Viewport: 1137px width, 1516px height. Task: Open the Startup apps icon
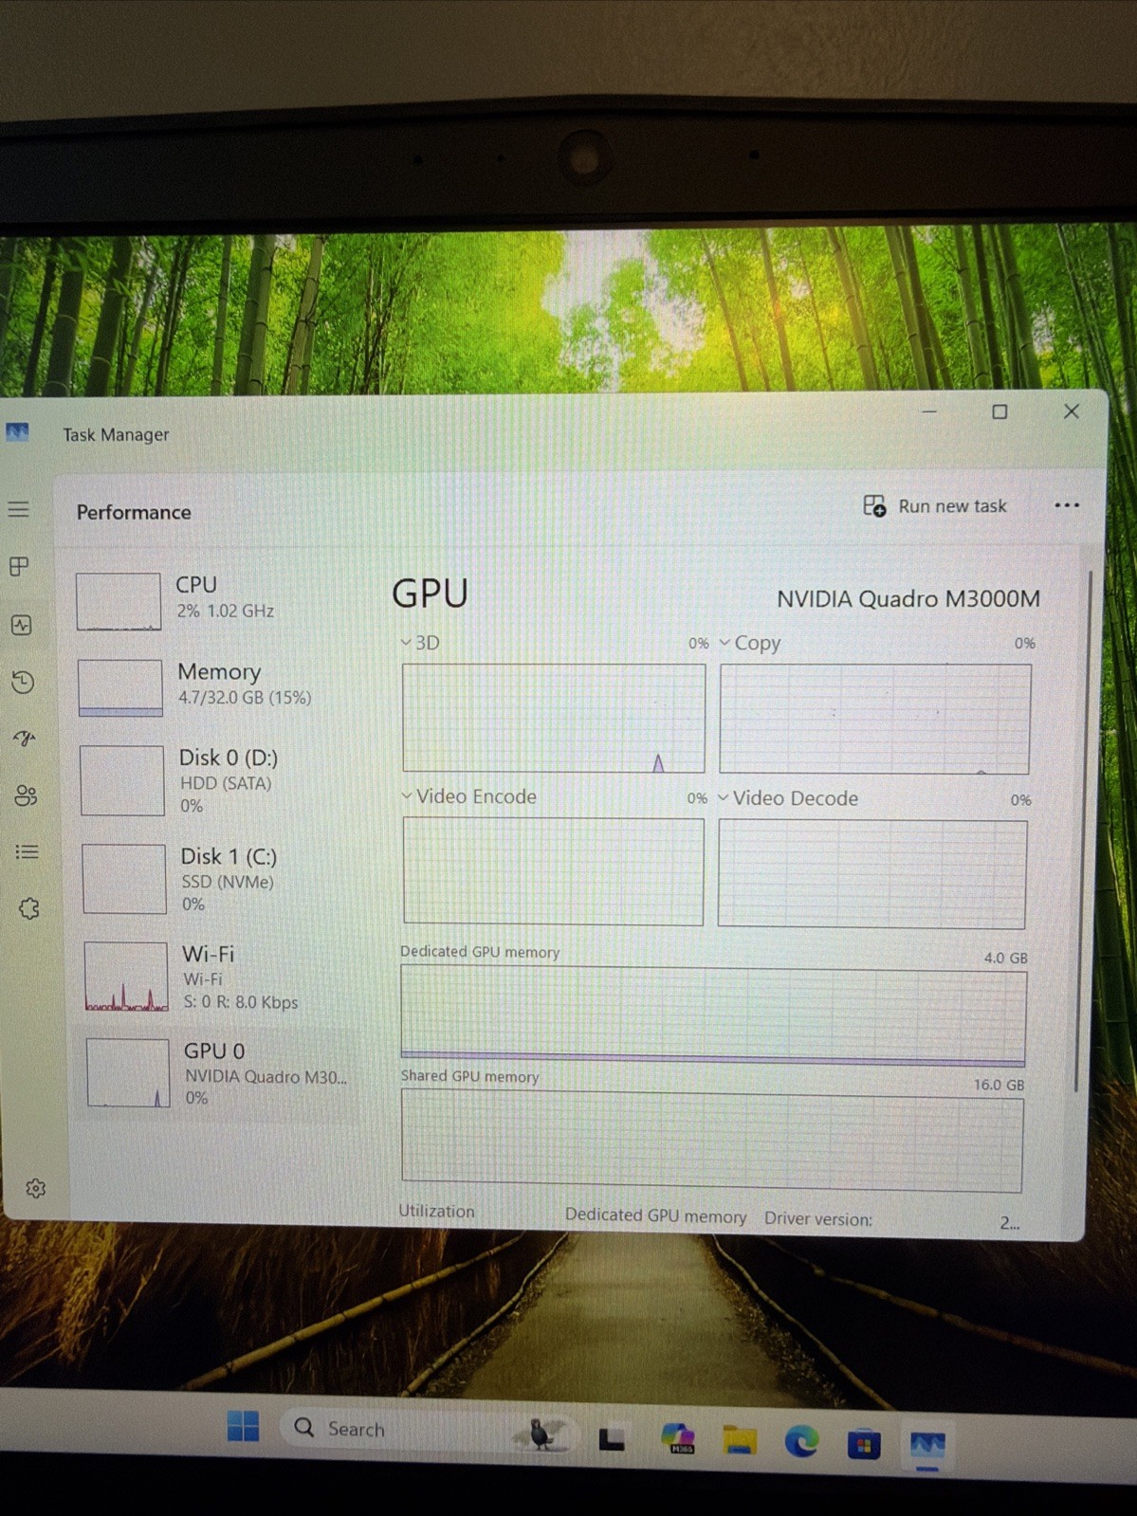pyautogui.click(x=25, y=738)
